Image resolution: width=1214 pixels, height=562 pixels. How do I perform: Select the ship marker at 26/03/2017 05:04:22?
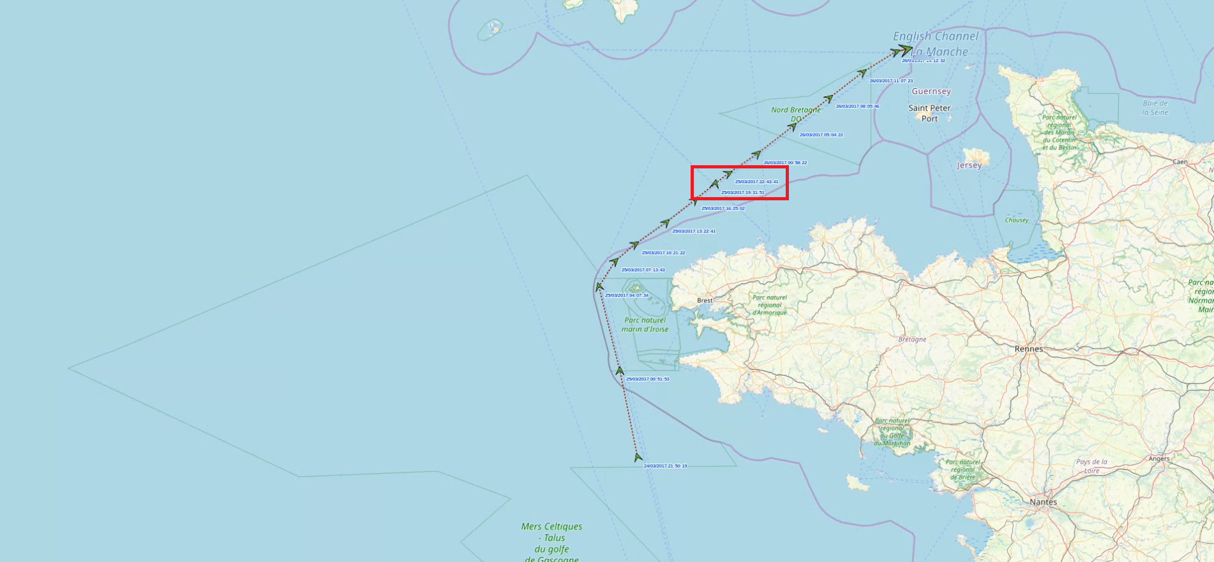[793, 126]
